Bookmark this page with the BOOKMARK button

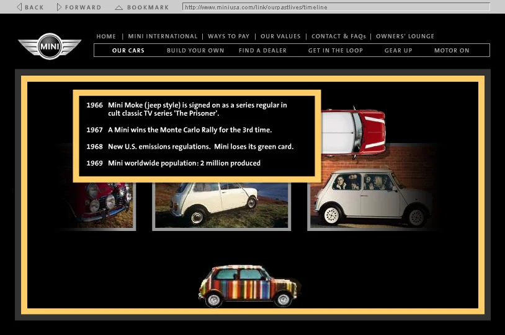(142, 7)
